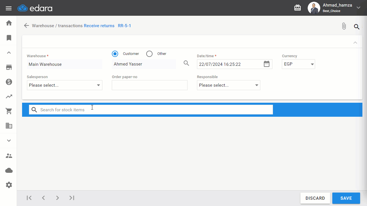Click the Order paper-no input field

pos(150,85)
